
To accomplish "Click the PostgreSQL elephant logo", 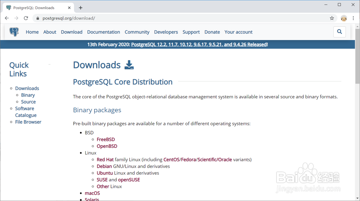I will pyautogui.click(x=14, y=32).
